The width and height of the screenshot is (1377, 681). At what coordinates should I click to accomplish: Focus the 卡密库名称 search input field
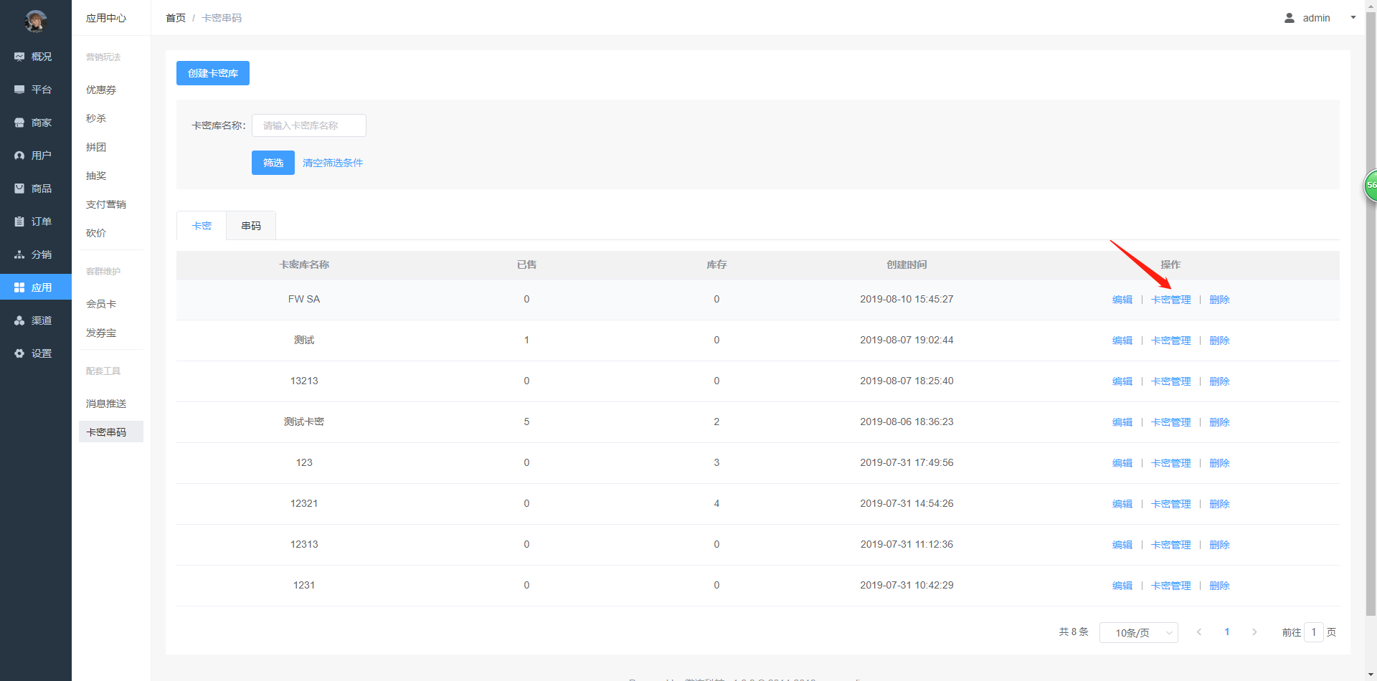click(x=309, y=125)
